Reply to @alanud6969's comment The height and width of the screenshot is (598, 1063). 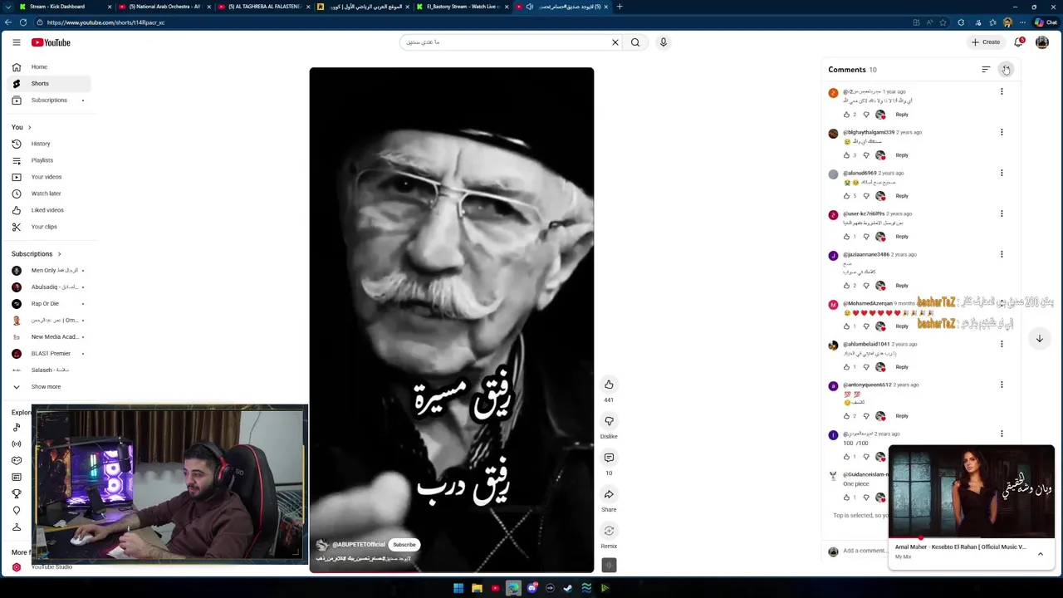click(902, 196)
